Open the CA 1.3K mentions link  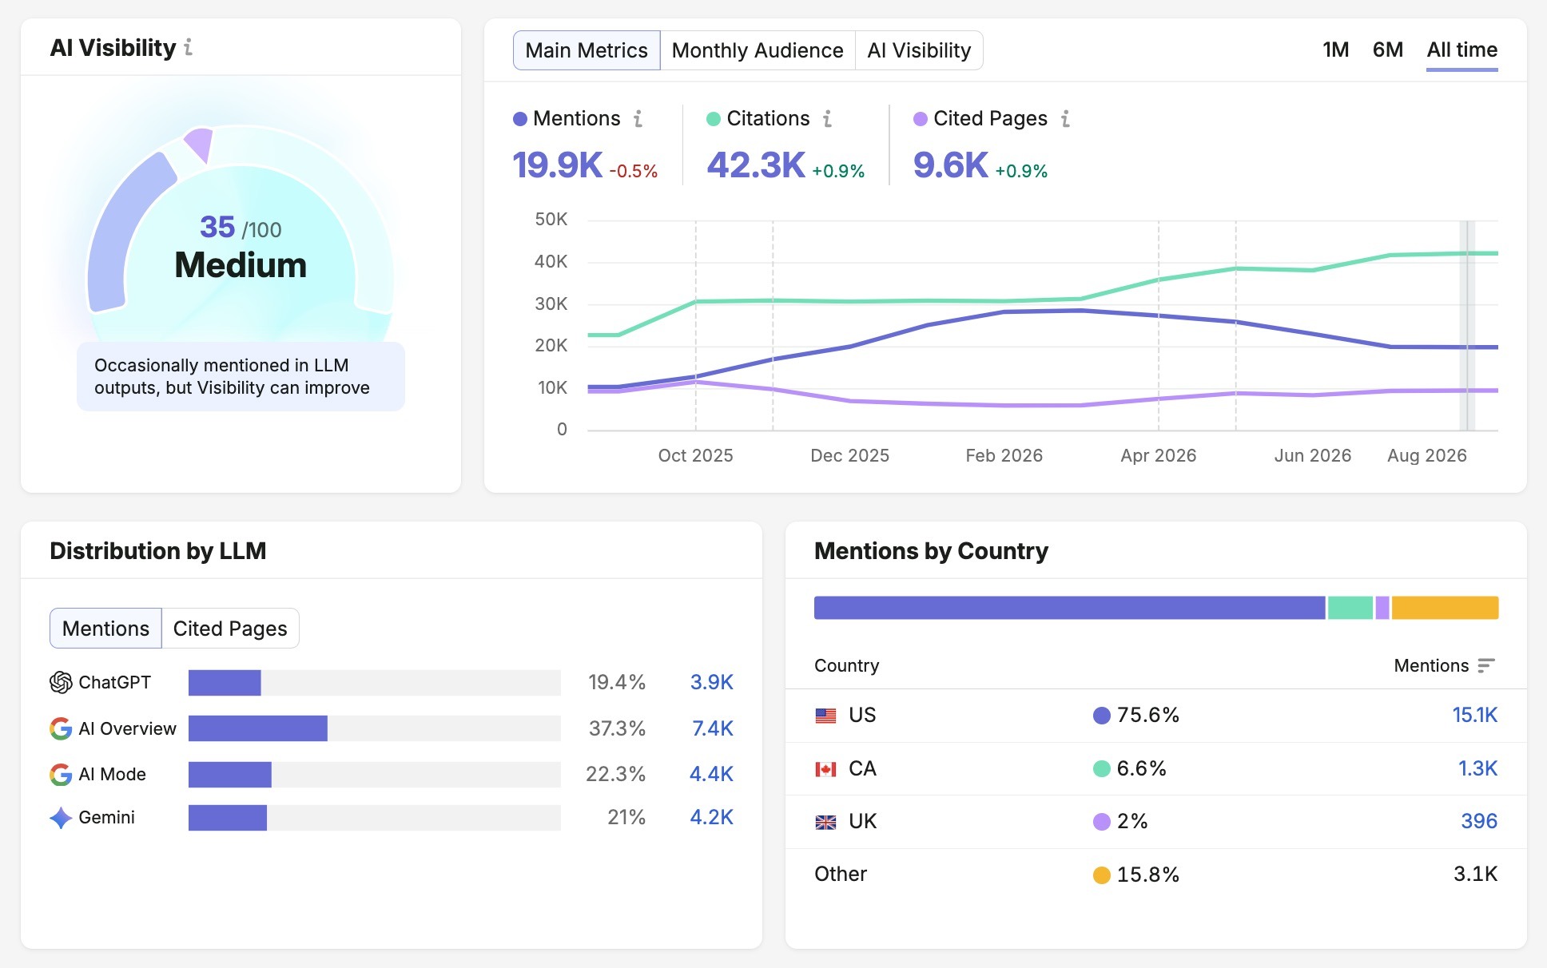(x=1477, y=768)
